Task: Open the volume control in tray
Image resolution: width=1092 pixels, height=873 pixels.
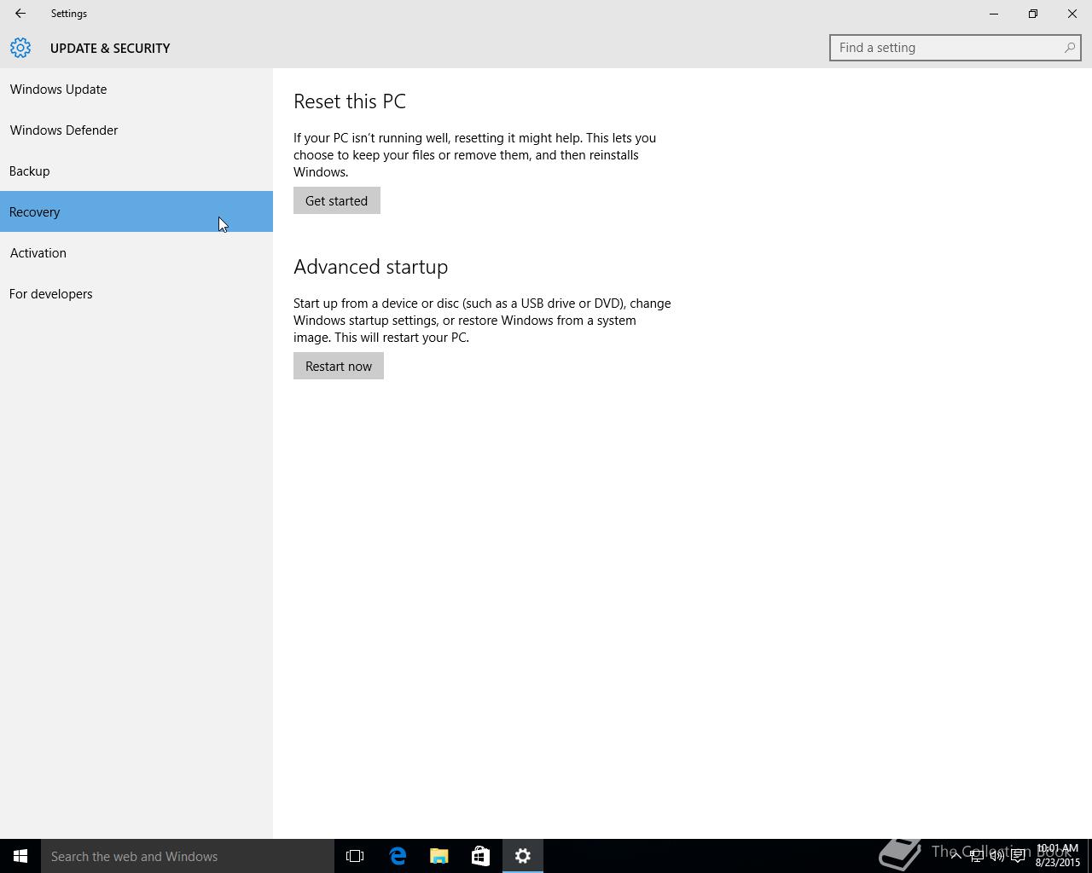Action: [996, 856]
